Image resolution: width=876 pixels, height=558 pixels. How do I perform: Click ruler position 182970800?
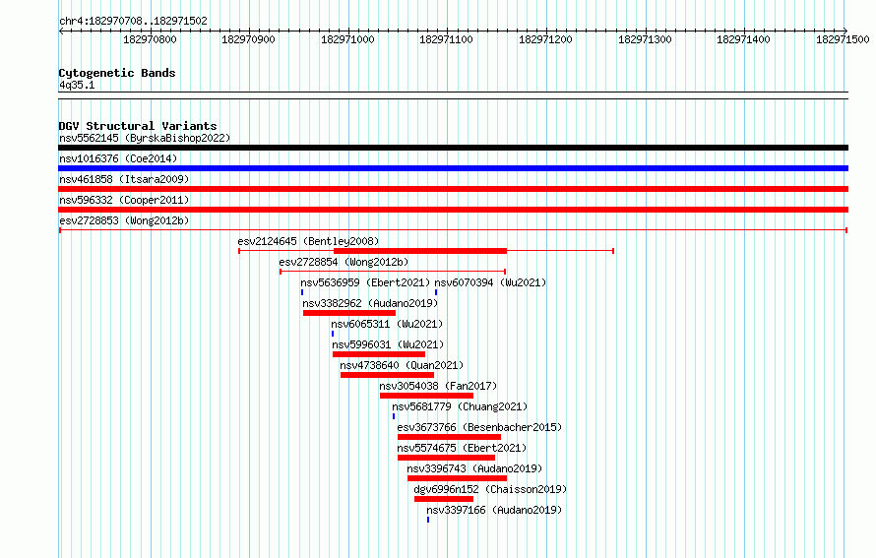pos(150,39)
